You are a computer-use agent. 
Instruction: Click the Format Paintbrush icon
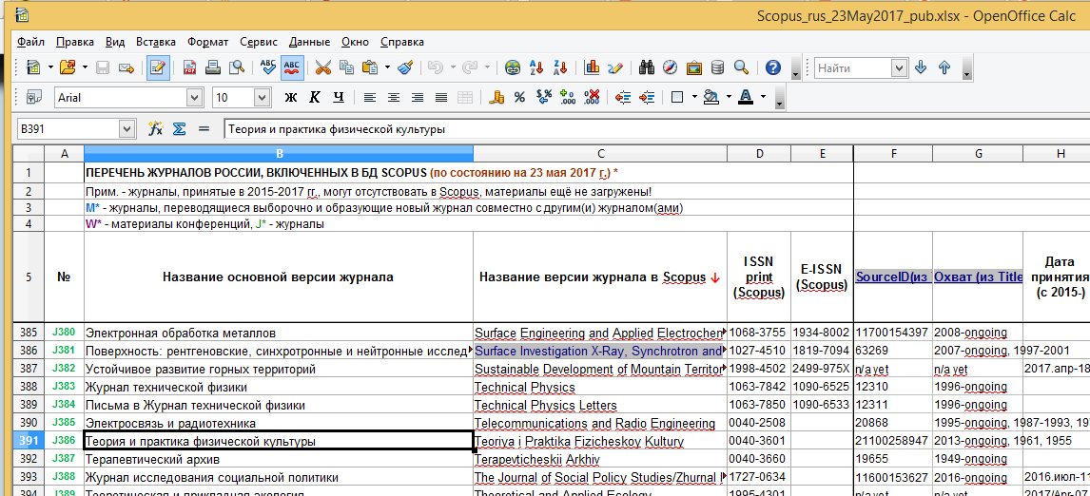coord(405,67)
